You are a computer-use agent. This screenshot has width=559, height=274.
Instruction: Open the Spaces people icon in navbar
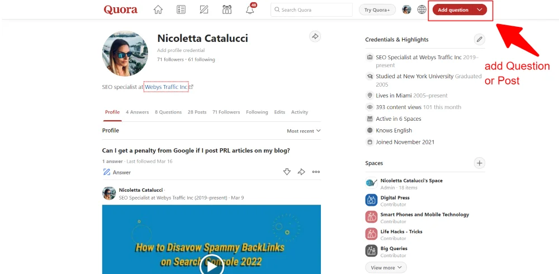(227, 10)
